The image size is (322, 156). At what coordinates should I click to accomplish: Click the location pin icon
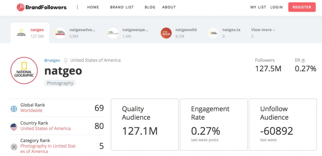65,61
